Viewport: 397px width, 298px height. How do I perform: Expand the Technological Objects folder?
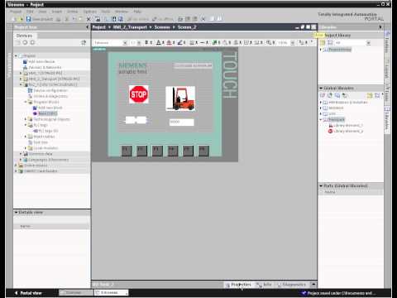click(26, 119)
